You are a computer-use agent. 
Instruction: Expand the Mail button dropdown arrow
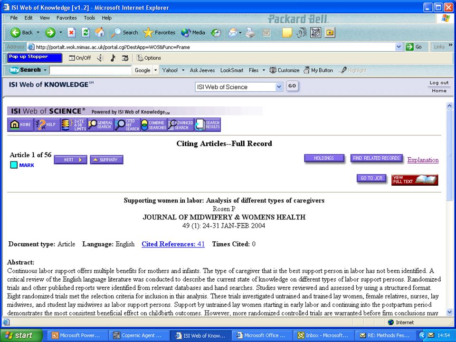(x=240, y=33)
